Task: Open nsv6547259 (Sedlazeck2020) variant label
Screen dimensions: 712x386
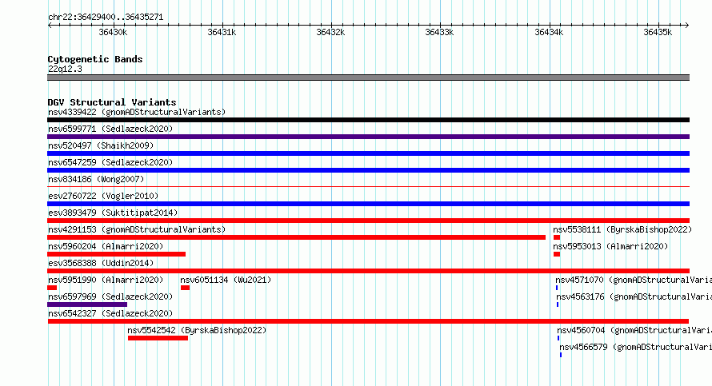Action: 110,162
